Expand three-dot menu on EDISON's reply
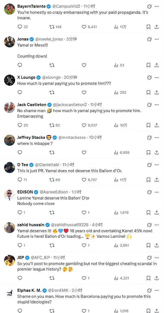164x313 pixels. pyautogui.click(x=157, y=192)
